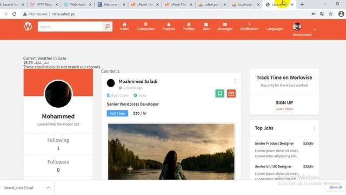Click Show all downloads
346x195 pixels.
pos(335,187)
